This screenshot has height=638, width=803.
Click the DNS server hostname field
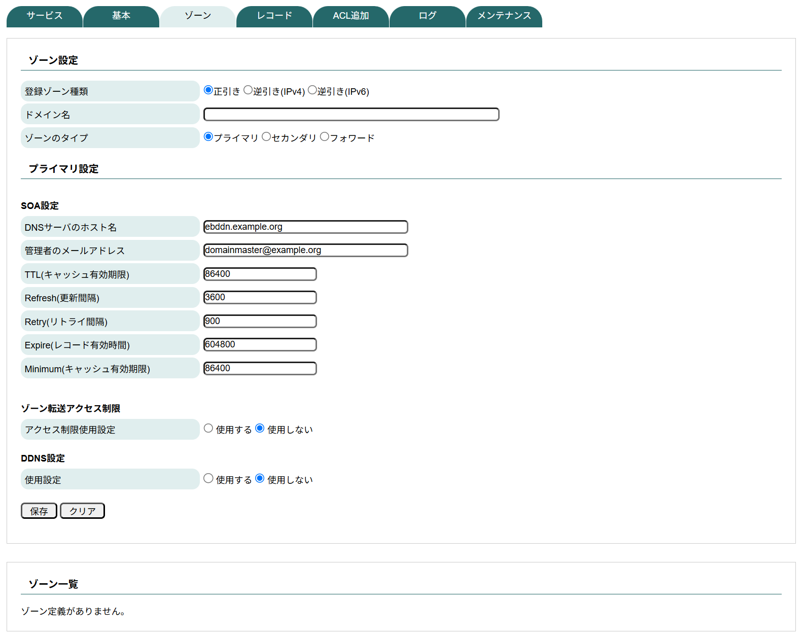305,227
